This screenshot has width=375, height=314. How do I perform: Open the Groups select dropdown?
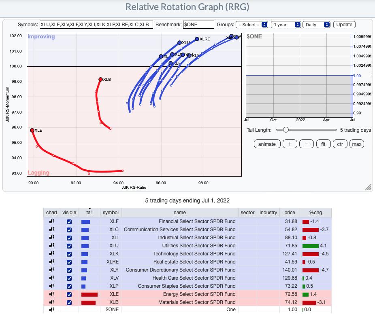[x=251, y=25]
